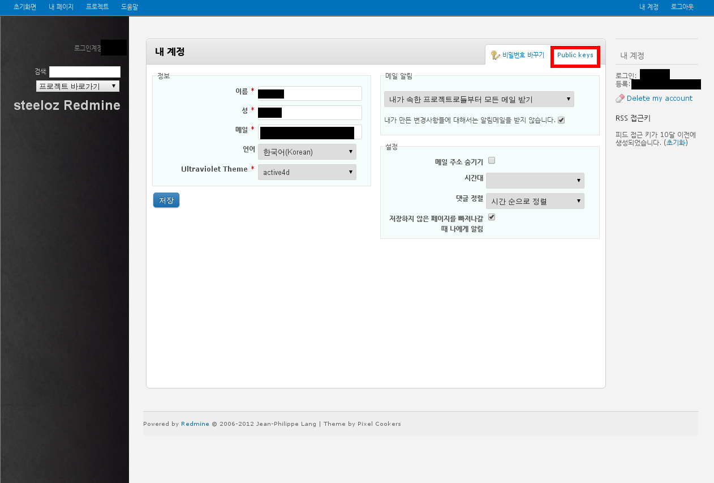Image resolution: width=714 pixels, height=483 pixels.
Task: Click the key icon beside 비밀번호 바꾸기
Action: point(495,55)
